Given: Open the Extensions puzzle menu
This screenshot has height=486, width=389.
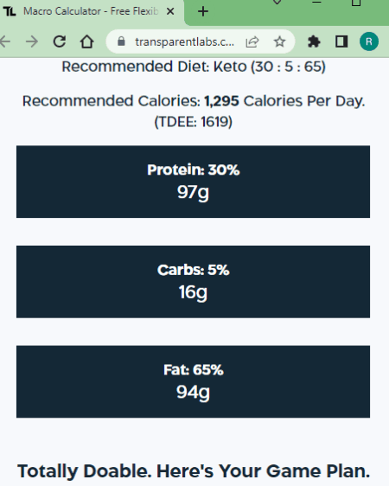Looking at the screenshot, I should [x=314, y=42].
